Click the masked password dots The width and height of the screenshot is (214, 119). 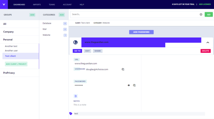[x=79, y=85]
